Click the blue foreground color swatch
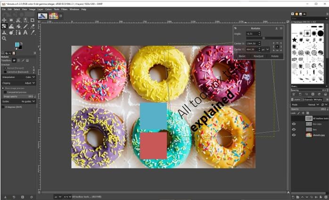This screenshot has height=200, width=329. (x=17, y=44)
